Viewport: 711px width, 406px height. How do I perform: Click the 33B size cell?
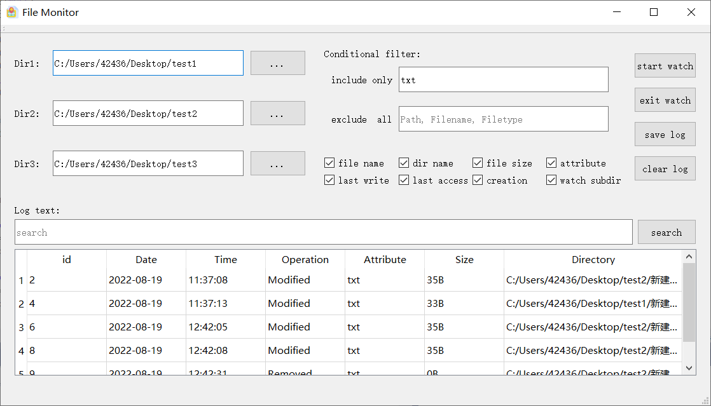tap(464, 304)
